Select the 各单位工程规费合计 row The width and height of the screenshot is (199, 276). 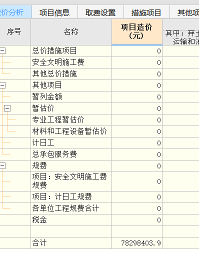(x=71, y=208)
